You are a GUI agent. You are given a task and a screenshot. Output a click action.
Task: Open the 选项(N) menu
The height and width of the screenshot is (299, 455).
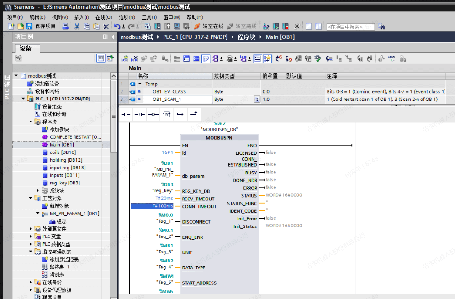coord(127,17)
